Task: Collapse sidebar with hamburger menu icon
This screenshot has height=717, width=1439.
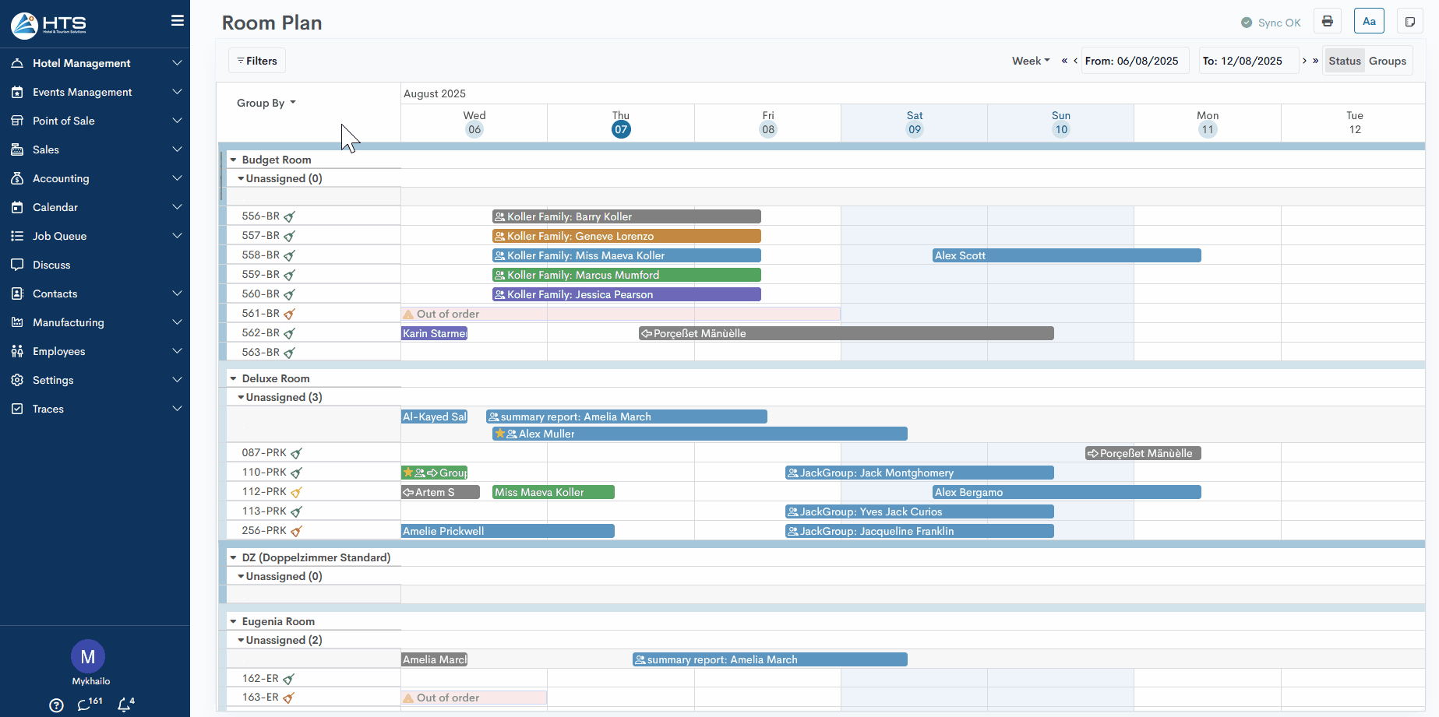Action: [x=178, y=21]
